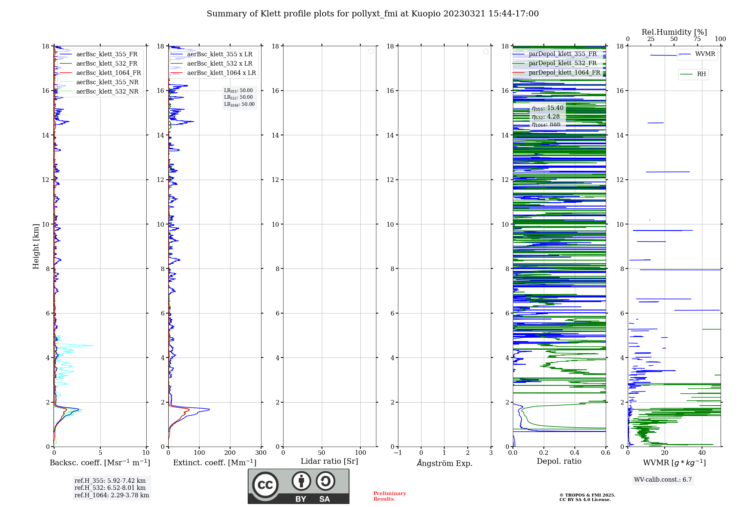The height and width of the screenshot is (507, 746).
Task: Click the parDepol_klett_532_FR legend entry
Action: tap(555, 63)
